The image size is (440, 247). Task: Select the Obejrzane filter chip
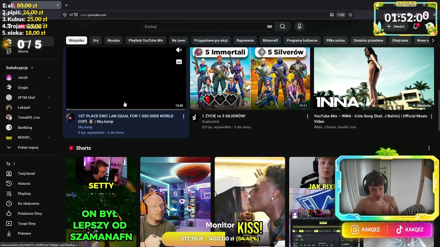400,40
